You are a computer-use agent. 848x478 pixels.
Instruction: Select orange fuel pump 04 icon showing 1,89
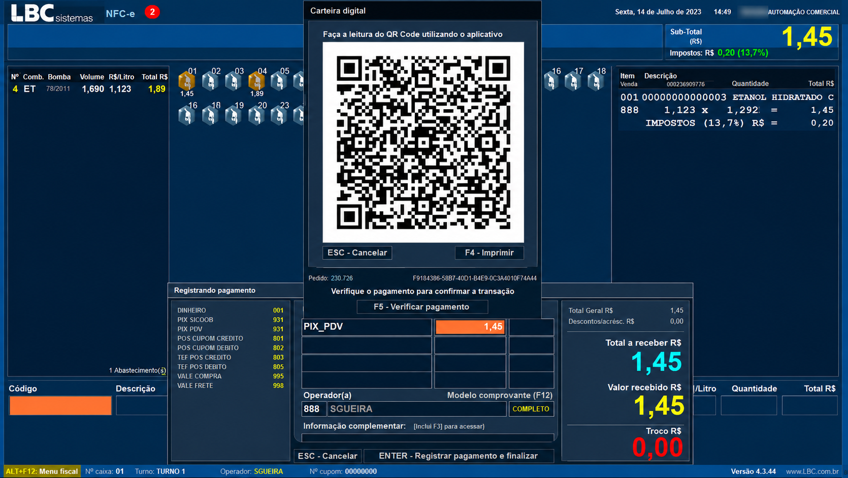pyautogui.click(x=256, y=81)
